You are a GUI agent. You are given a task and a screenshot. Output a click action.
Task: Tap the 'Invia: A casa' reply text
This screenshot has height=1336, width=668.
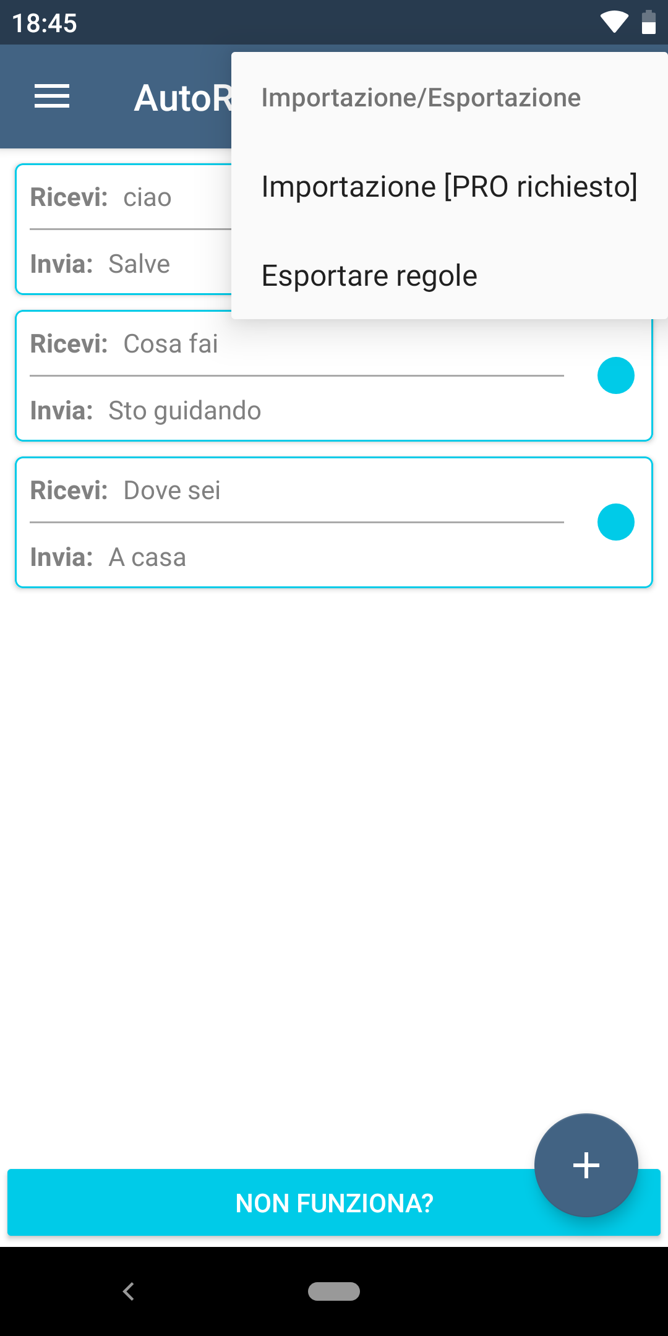tap(147, 557)
